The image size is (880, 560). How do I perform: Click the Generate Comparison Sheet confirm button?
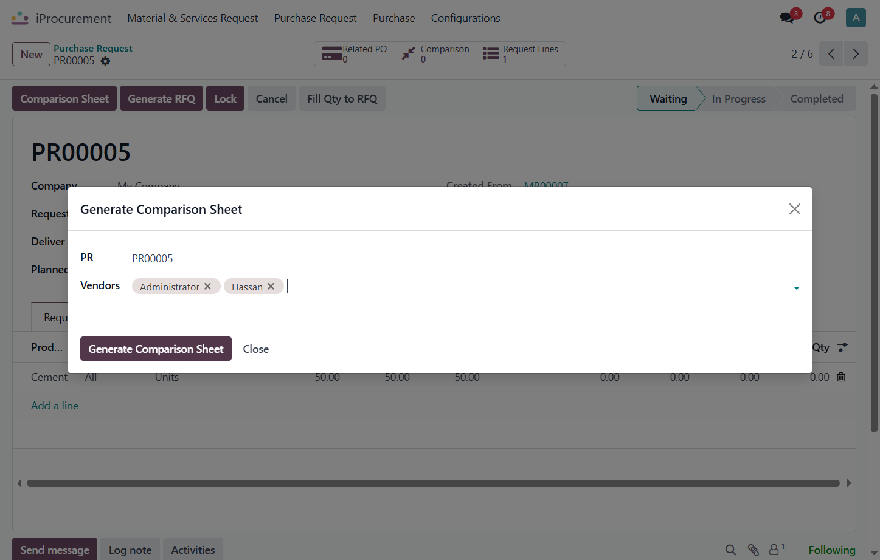[x=156, y=349]
